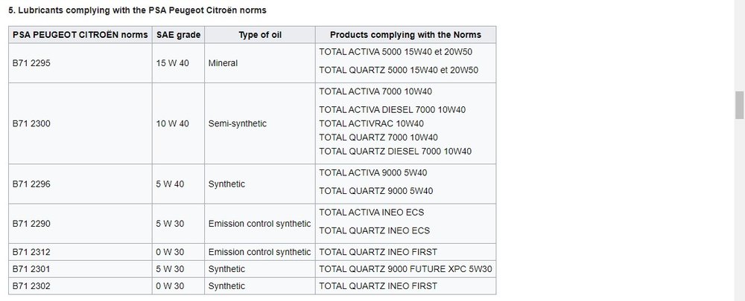This screenshot has width=745, height=301.
Task: Click the section heading about PSA Peugeot Citroën norms
Action: [x=137, y=10]
